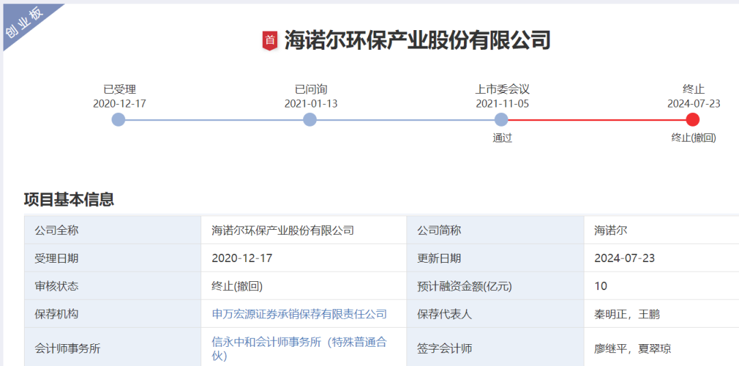Click the 2021-11-05 date under 上市委会议
This screenshot has width=739, height=366.
tap(502, 103)
